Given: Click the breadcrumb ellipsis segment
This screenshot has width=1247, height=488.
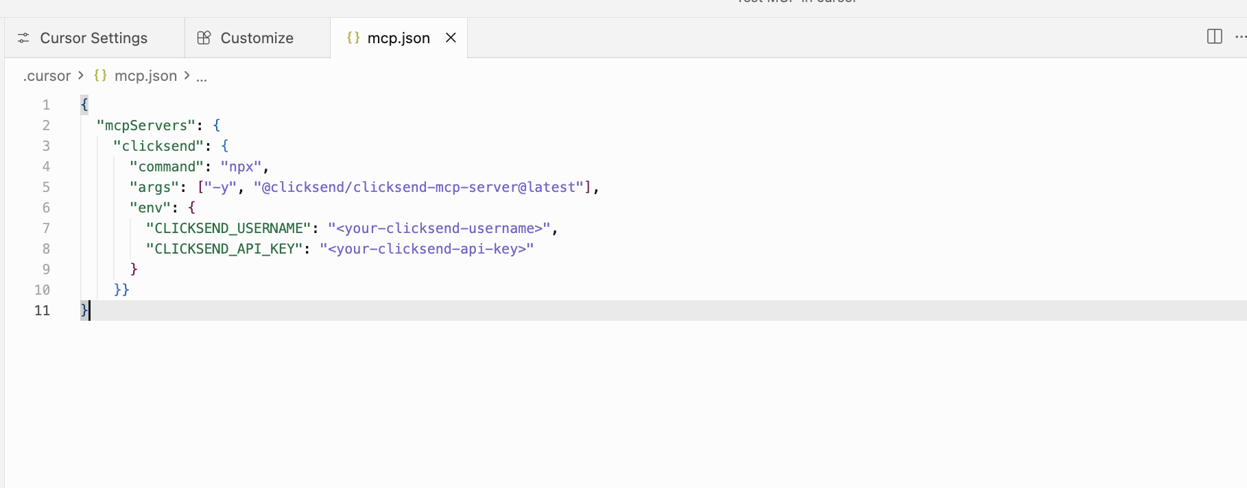Looking at the screenshot, I should tap(202, 77).
